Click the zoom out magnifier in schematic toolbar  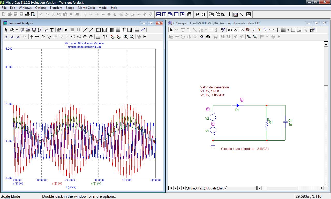click(x=255, y=37)
